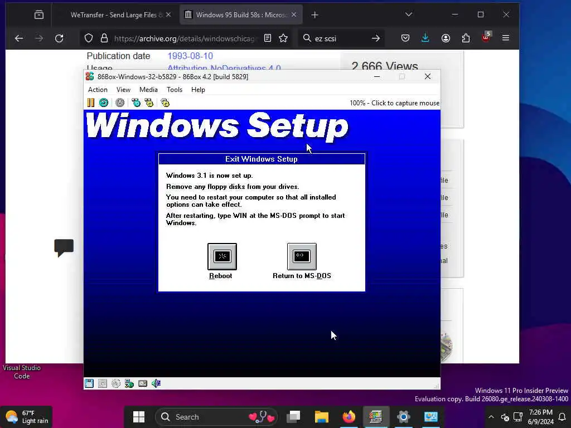This screenshot has height=428, width=571.
Task: Close the Windows 95 Build 58s tab
Action: 294,15
